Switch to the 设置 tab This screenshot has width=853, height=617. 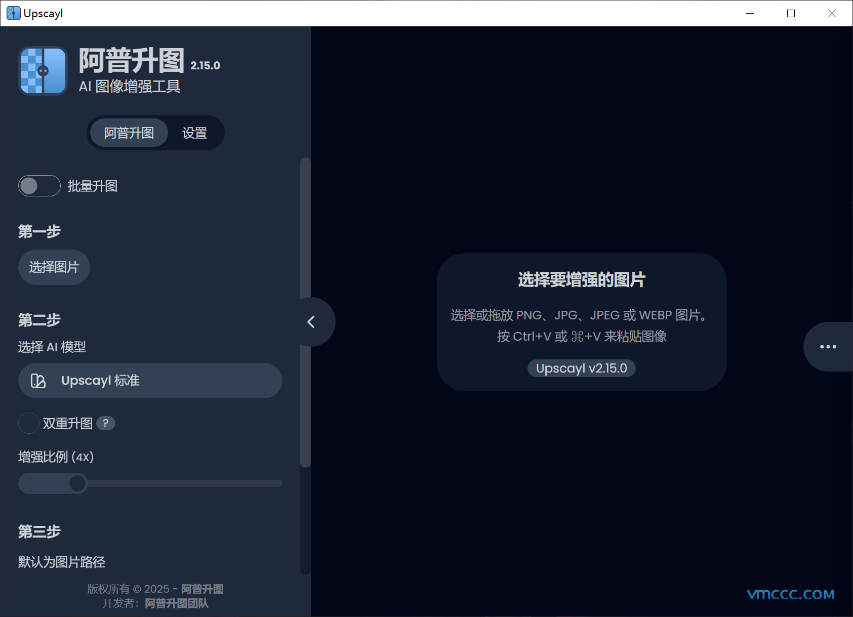coord(195,133)
